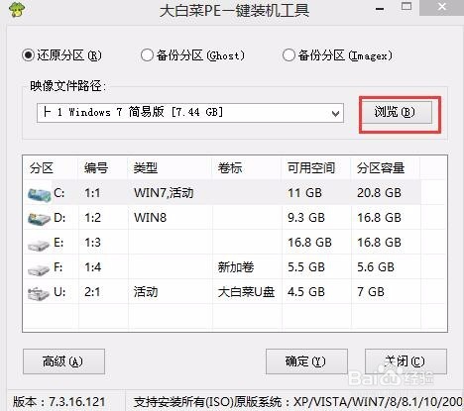Click the D: drive icon
The image size is (464, 411).
tap(40, 219)
